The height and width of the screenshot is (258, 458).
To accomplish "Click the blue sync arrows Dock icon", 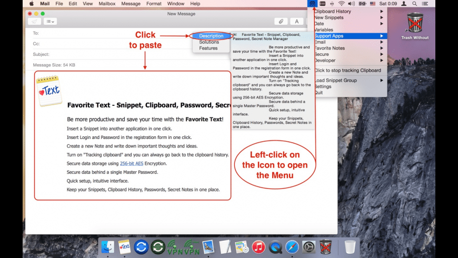I will [141, 247].
